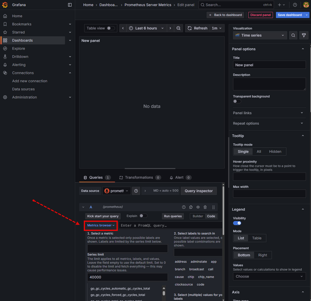
Task: Switch to the Transformations tab
Action: point(140,177)
